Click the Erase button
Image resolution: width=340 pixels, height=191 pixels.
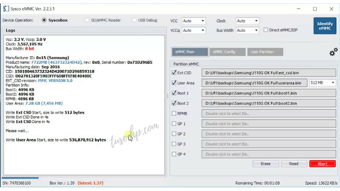[266, 164]
